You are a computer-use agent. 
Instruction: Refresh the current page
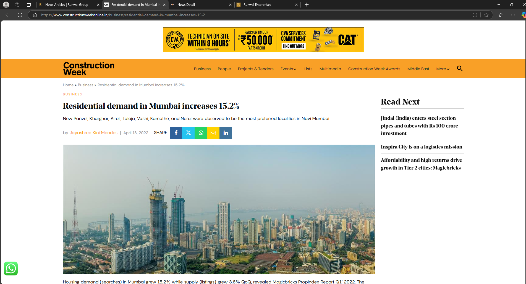click(20, 15)
